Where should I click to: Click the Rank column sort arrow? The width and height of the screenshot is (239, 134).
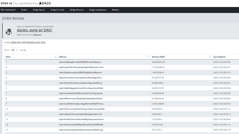(56, 57)
